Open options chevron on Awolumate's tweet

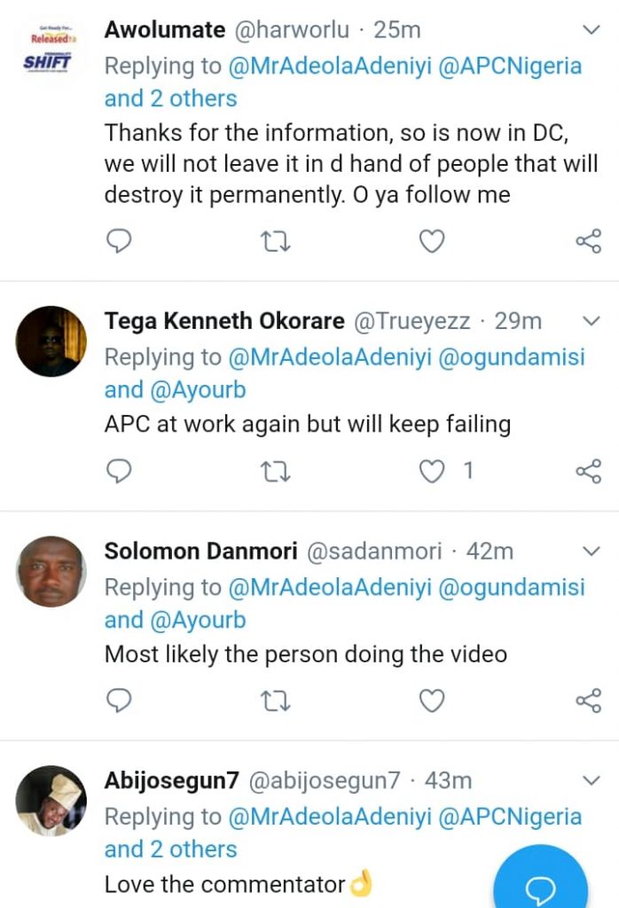pyautogui.click(x=591, y=31)
